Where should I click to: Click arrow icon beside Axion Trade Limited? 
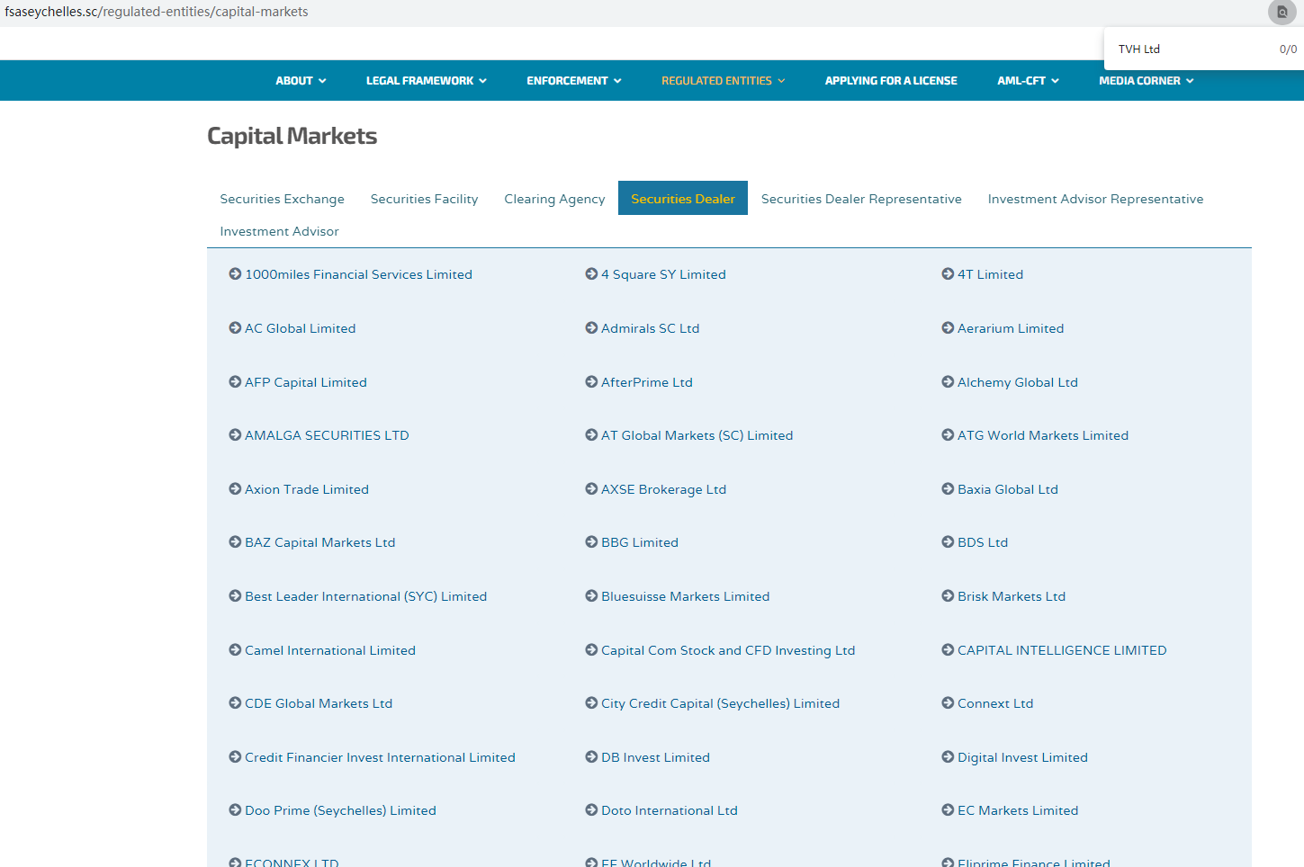(x=235, y=489)
